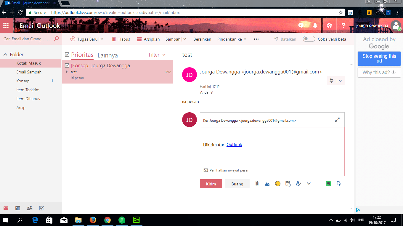The image size is (403, 226).
Task: Toggle the select all messages checkbox
Action: [x=67, y=55]
